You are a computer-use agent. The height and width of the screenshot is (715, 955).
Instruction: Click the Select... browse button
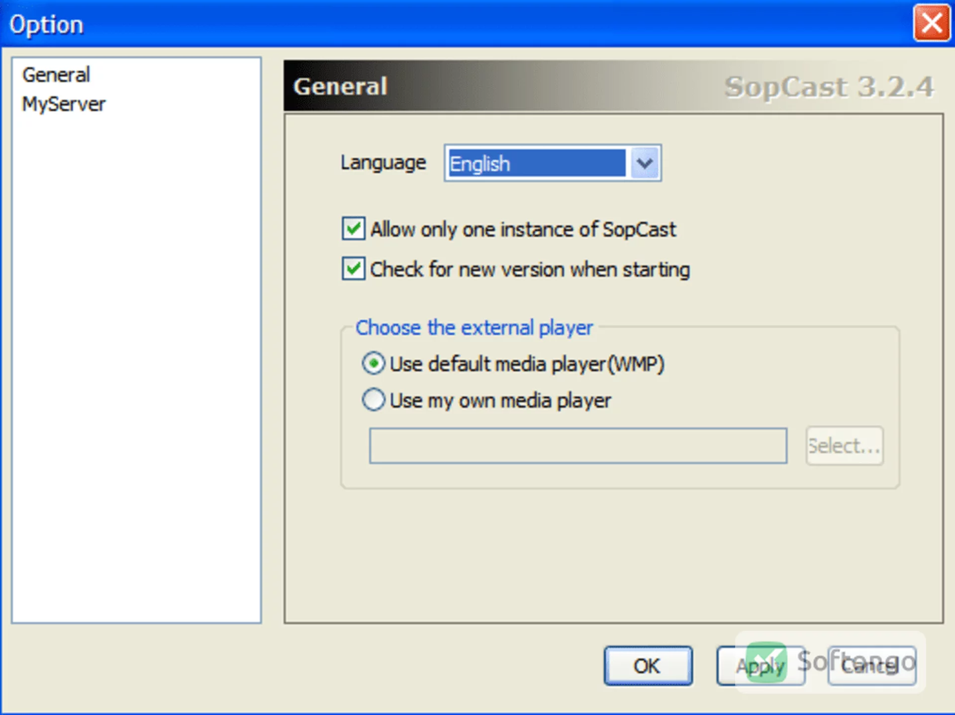[x=845, y=446]
